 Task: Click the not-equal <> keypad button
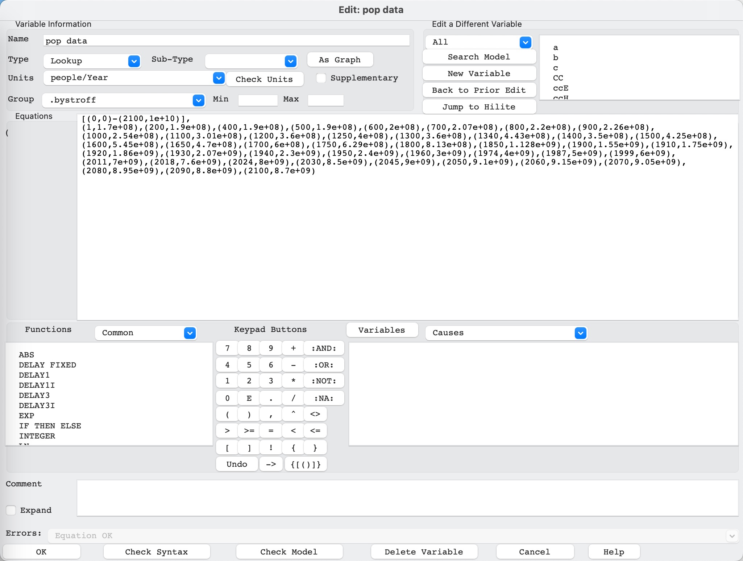(x=315, y=414)
